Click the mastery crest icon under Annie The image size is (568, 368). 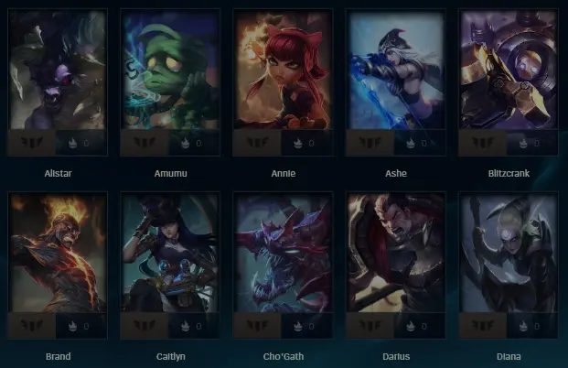(257, 143)
